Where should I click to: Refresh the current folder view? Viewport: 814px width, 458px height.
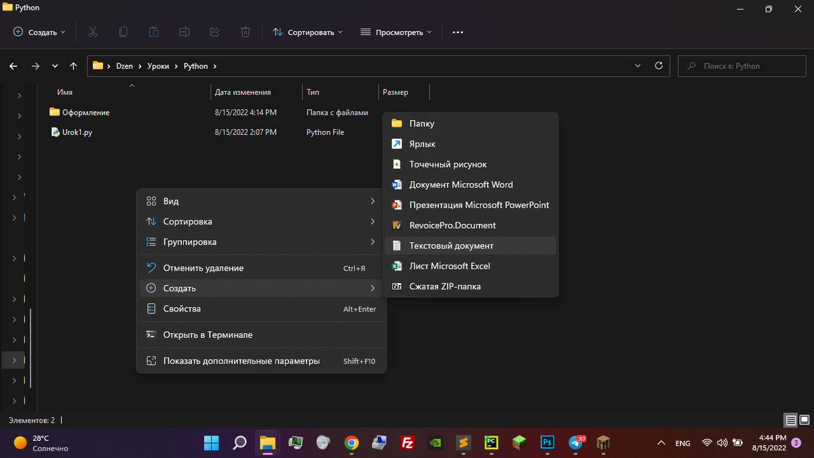658,66
